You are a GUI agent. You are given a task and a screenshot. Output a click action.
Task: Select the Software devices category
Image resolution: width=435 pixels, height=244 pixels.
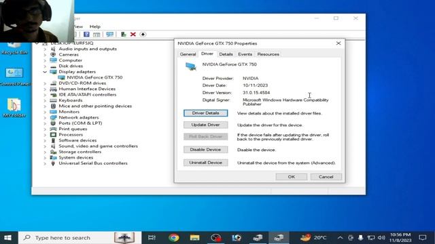77,140
